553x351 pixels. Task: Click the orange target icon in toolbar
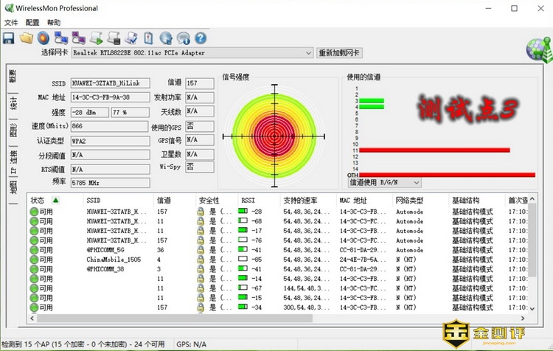[x=44, y=38]
